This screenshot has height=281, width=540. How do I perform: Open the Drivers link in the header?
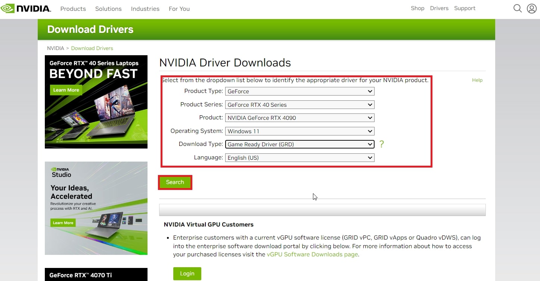(x=439, y=8)
